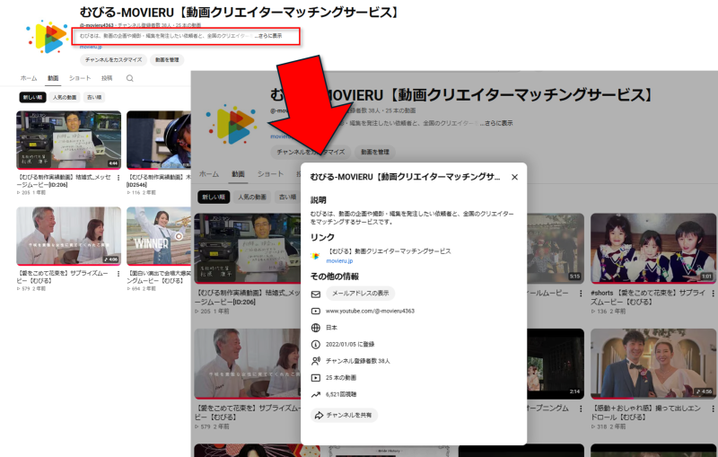The height and width of the screenshot is (457, 718).
Task: Select 人気の動画 chip in left screenshot
Action: pyautogui.click(x=65, y=97)
